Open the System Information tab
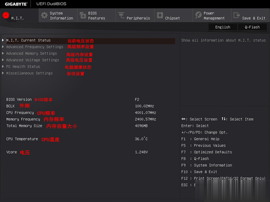The width and height of the screenshot is (270, 202). click(x=58, y=15)
